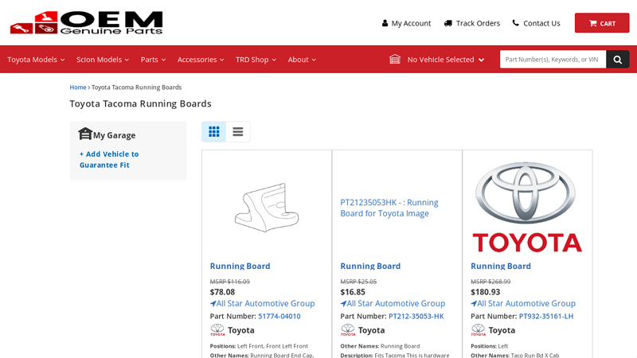Click the OEM Genuine Parts logo

coord(86,22)
